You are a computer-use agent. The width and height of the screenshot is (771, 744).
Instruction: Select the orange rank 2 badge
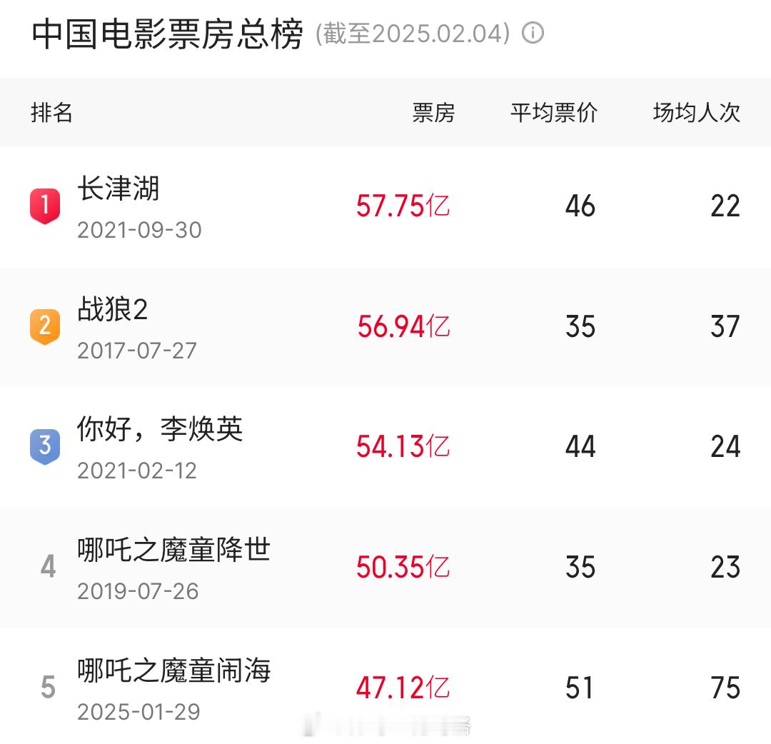pyautogui.click(x=45, y=326)
